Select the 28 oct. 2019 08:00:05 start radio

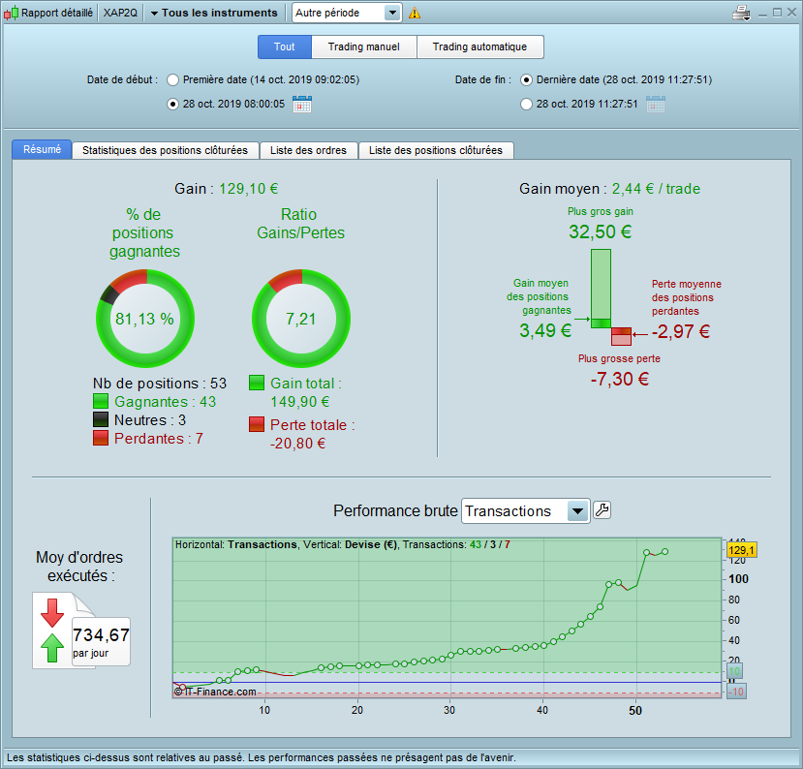(x=173, y=104)
